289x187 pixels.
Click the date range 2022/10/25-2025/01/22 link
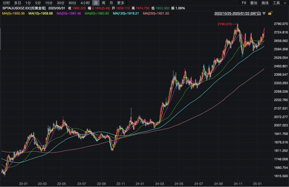tap(238, 13)
